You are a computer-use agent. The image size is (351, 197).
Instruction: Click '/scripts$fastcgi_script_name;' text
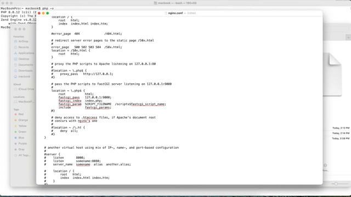click(140, 104)
